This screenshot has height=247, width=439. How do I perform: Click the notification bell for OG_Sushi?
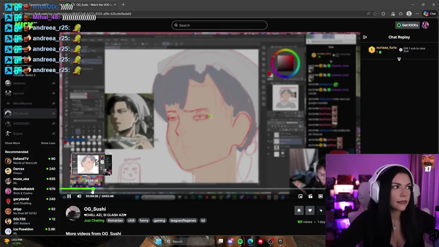point(299,211)
